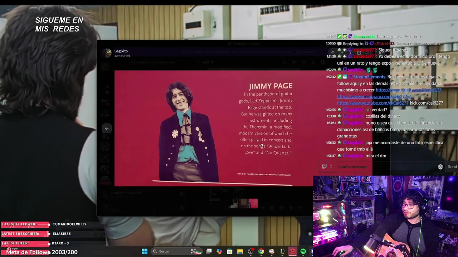Open the TikTok link in chat
Screen dimensions: 458x257
point(408,90)
